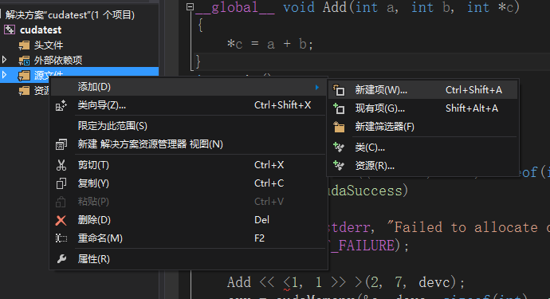Click the 头文件 folder icon
This screenshot has width=550, height=299.
click(x=24, y=45)
